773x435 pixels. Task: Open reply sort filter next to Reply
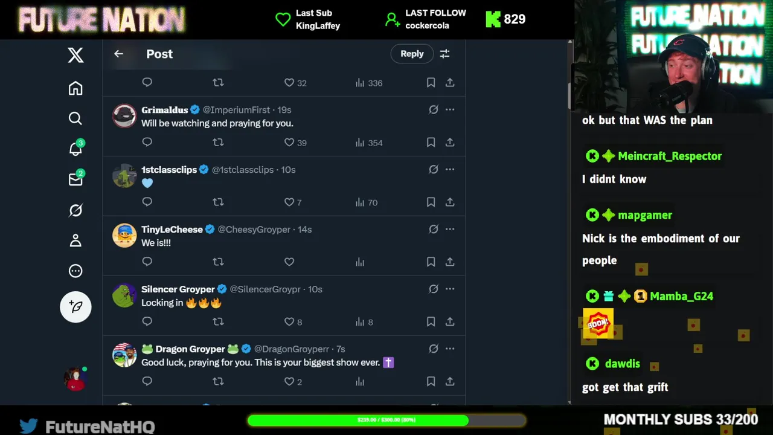pyautogui.click(x=444, y=54)
